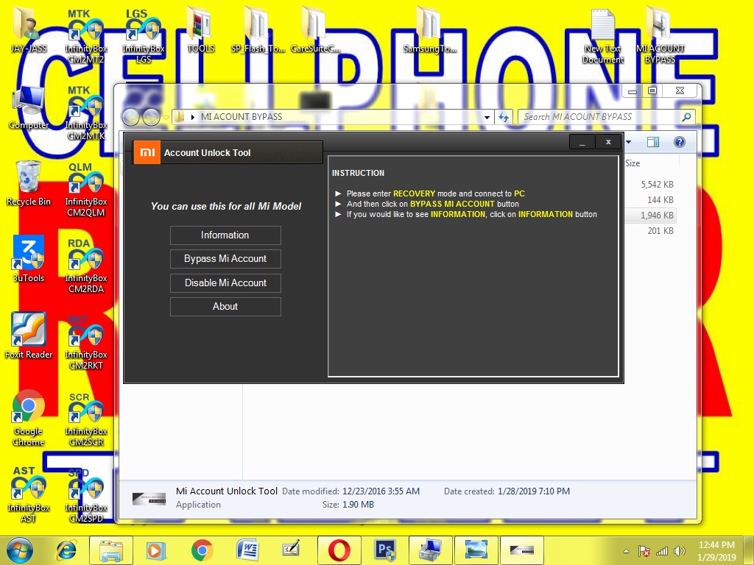Click the taskbar clock showing 12:44 PM

coord(716,551)
